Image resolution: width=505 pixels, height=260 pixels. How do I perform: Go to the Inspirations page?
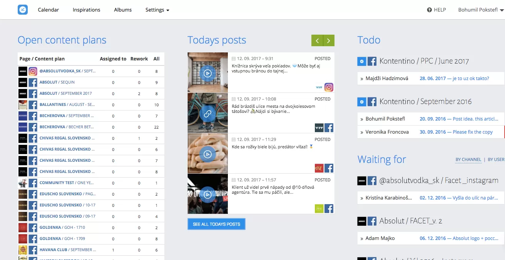(86, 10)
